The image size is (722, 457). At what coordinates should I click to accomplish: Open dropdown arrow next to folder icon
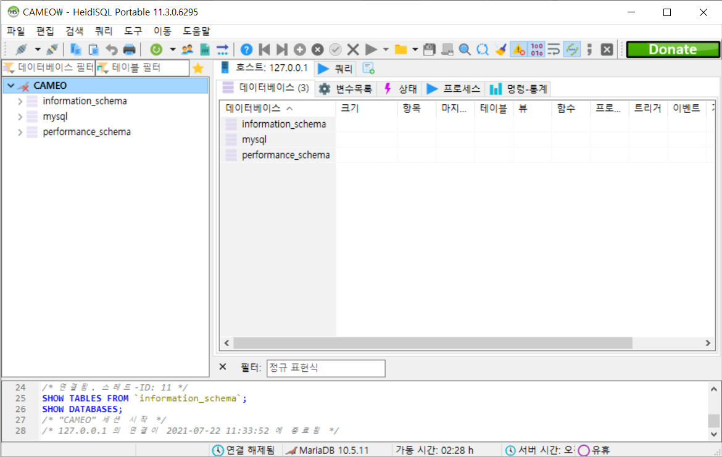point(415,49)
